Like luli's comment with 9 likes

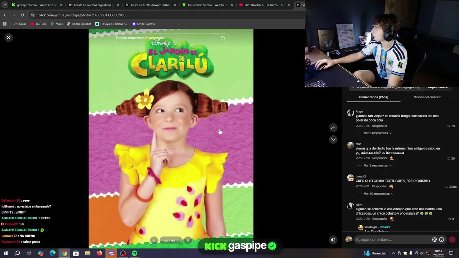pos(450,219)
